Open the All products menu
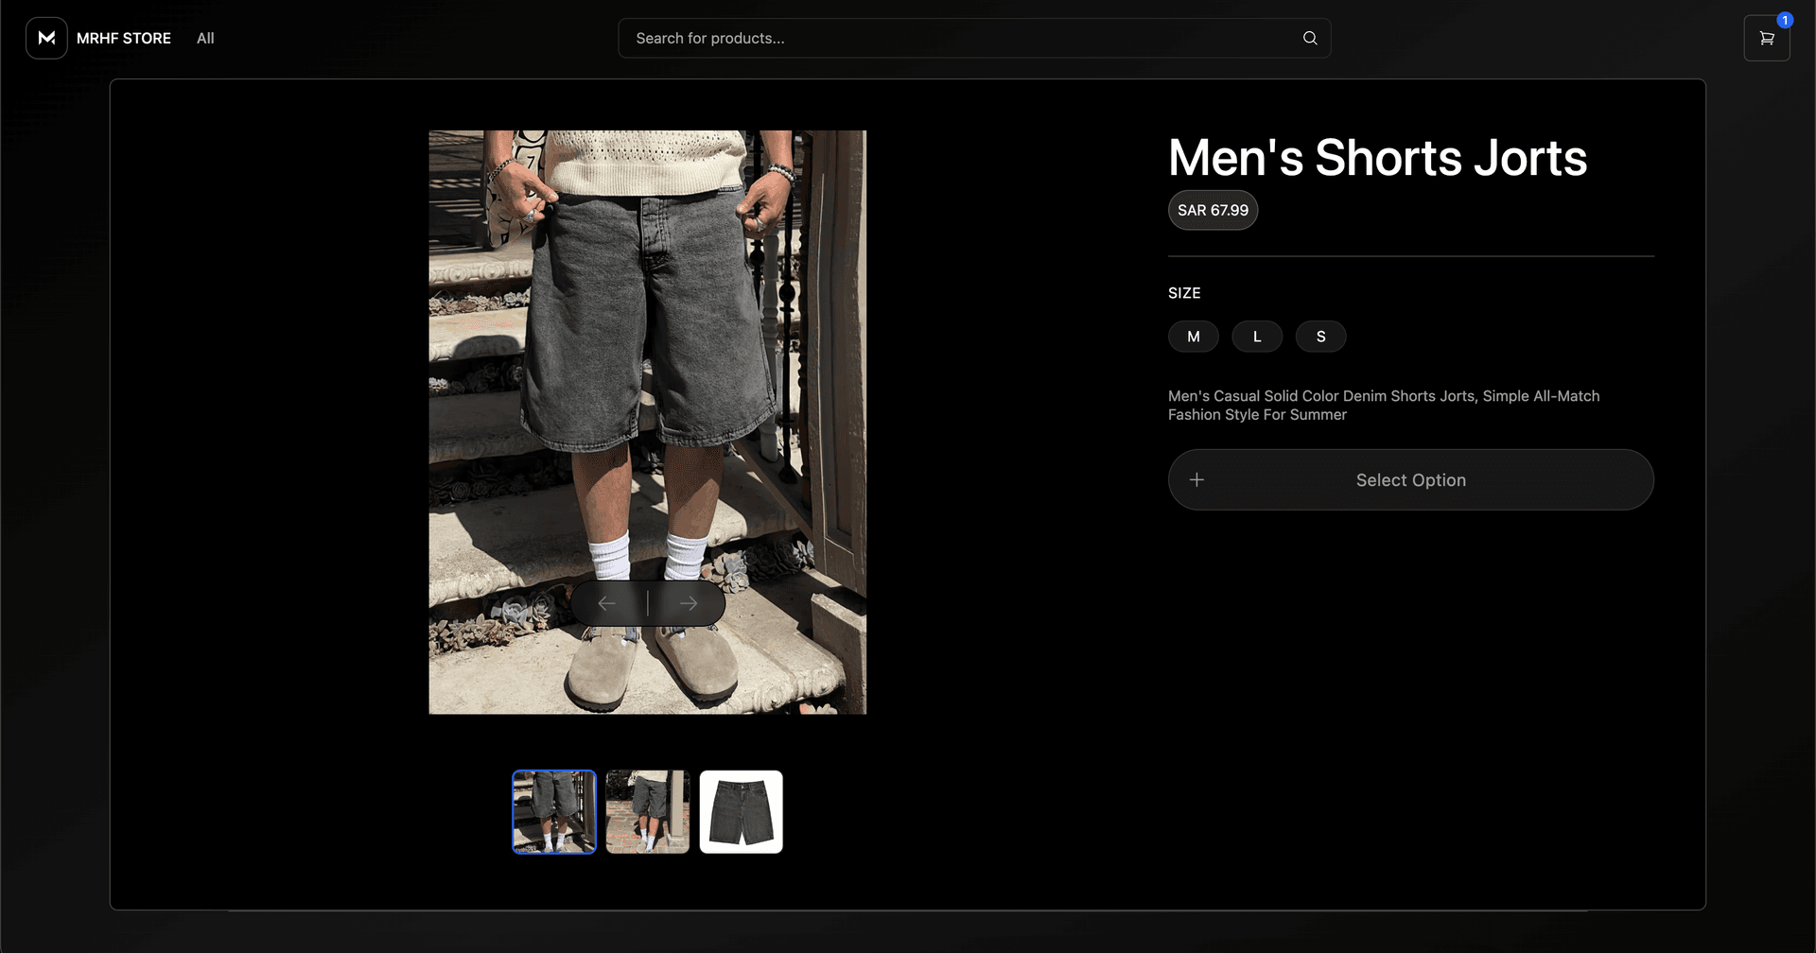 (x=204, y=38)
